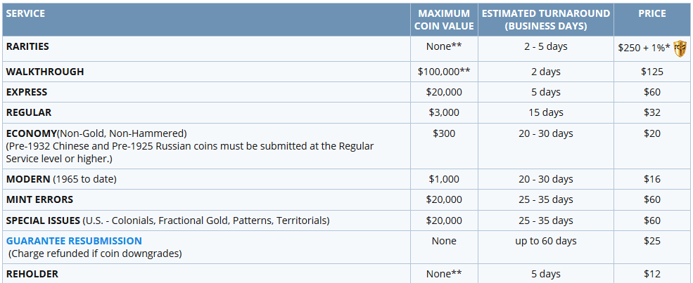693x283 pixels.
Task: Click the Service column header
Action: click(25, 13)
